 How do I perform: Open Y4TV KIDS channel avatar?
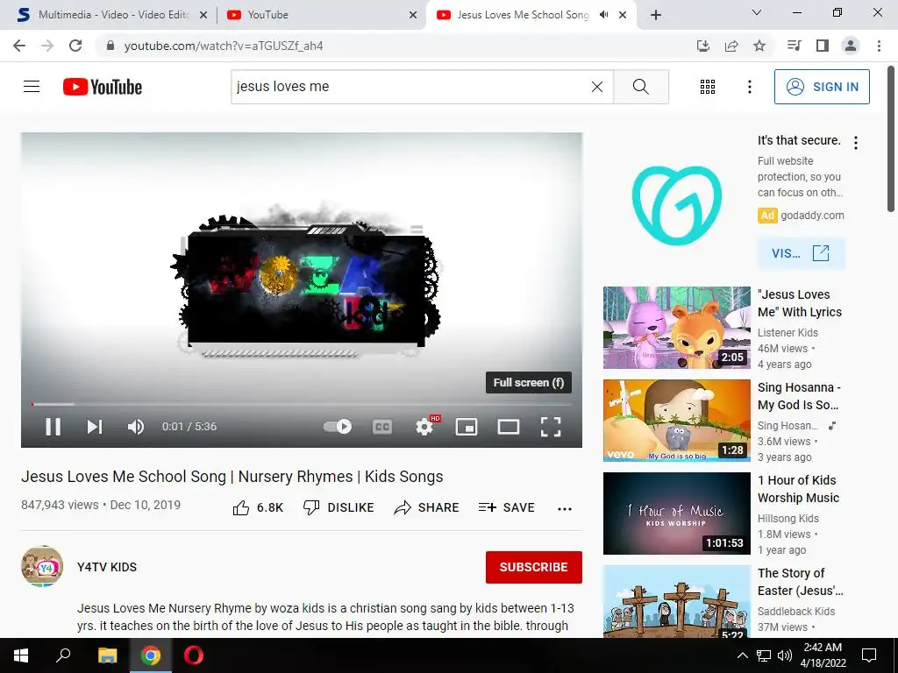pyautogui.click(x=42, y=567)
